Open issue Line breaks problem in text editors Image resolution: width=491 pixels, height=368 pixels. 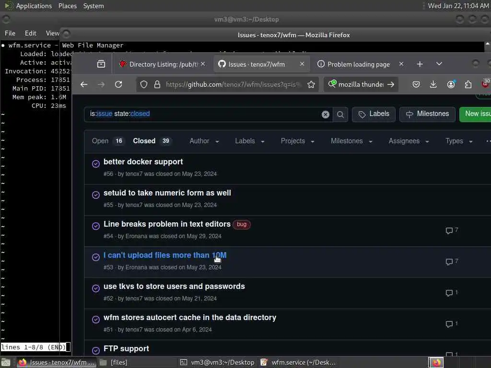(x=167, y=224)
